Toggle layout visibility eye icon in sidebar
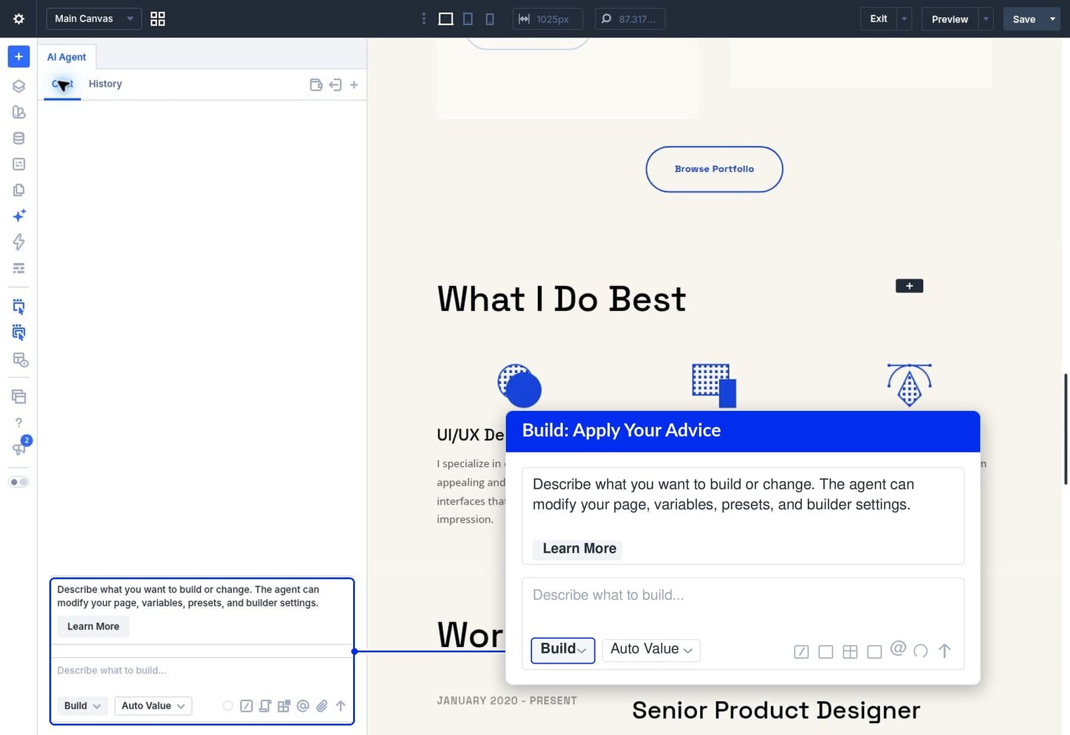Image resolution: width=1070 pixels, height=735 pixels. pos(20,360)
